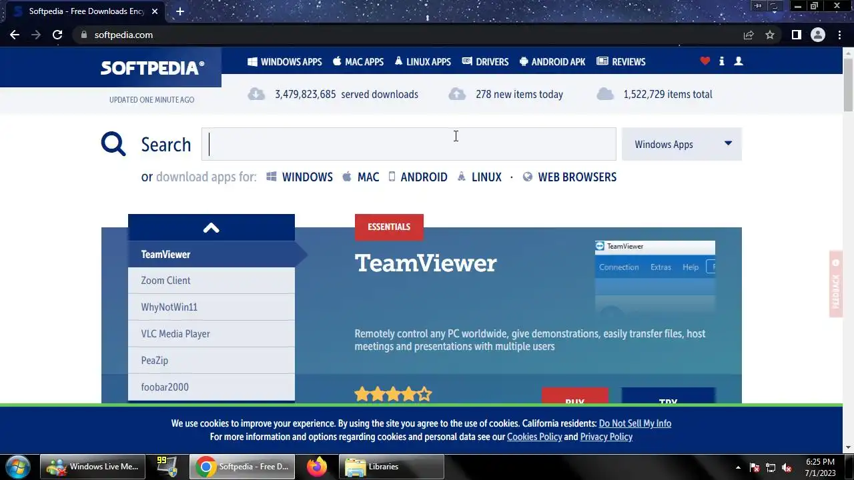Click the taskbar volume icon
Viewport: 854px width, 480px height.
787,467
